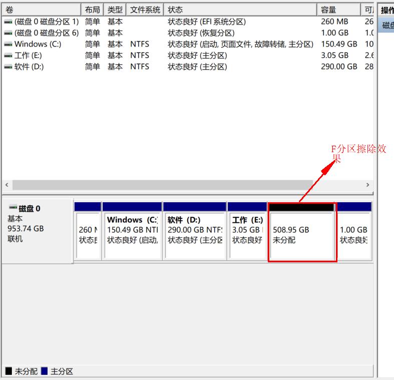Image resolution: width=394 pixels, height=380 pixels.
Task: Click drive icon for 磁盘 0 磁盘分区 1
Action: point(8,22)
